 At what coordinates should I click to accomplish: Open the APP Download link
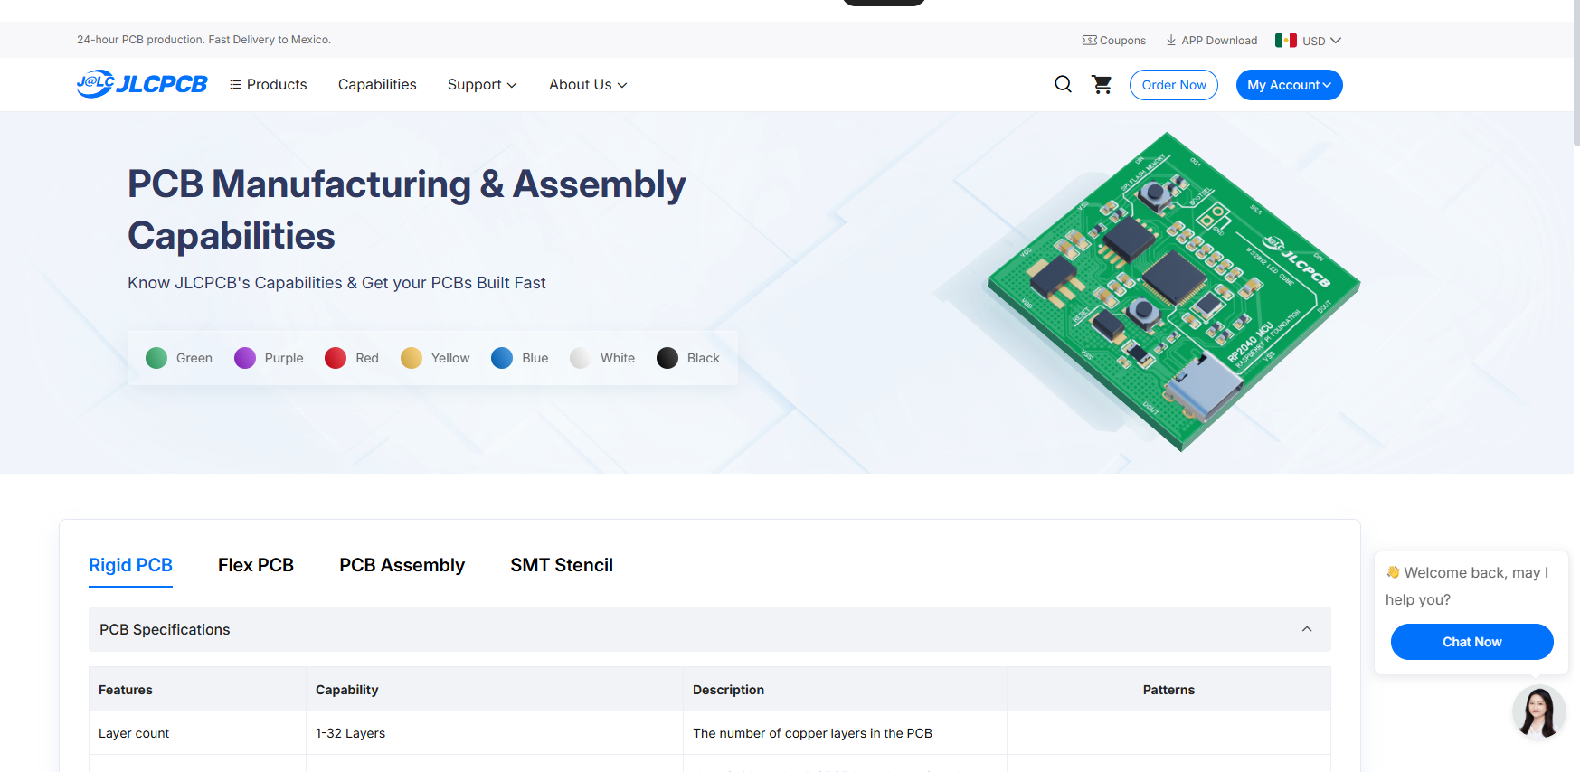[x=1212, y=41]
